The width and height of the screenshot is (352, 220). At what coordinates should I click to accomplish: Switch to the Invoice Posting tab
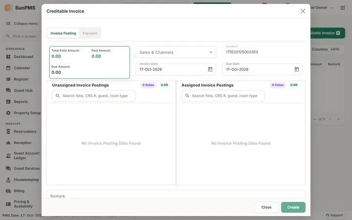(x=63, y=33)
